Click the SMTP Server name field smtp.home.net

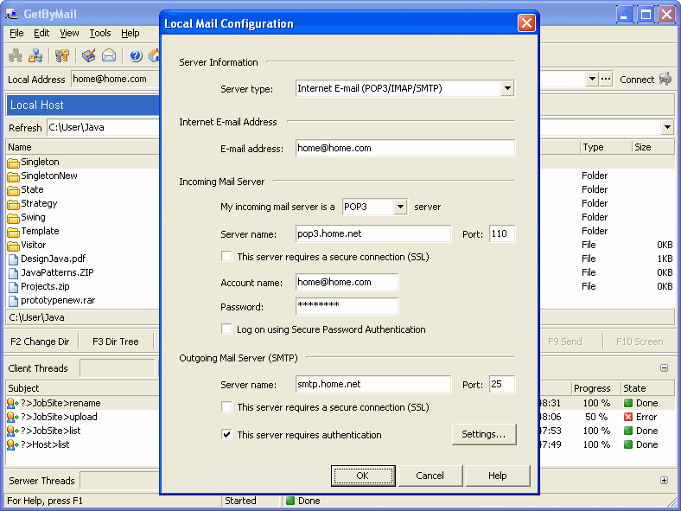(x=373, y=384)
